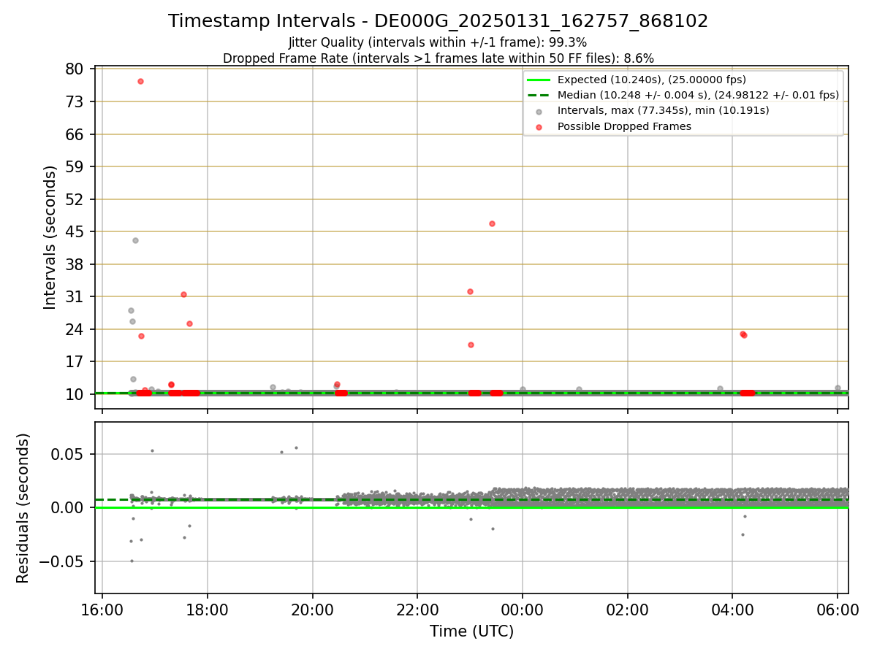Click the 59 tick label on the intervals axis
This screenshot has width=877, height=657.
click(76, 166)
